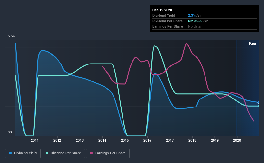Click the No data earnings value
The height and width of the screenshot is (163, 264).
pos(194,26)
